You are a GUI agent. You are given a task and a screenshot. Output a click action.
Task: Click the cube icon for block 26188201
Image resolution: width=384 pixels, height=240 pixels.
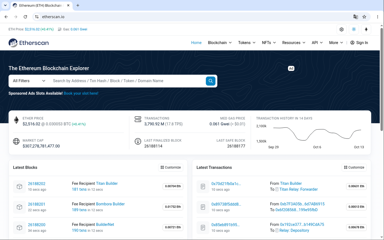[x=19, y=207]
